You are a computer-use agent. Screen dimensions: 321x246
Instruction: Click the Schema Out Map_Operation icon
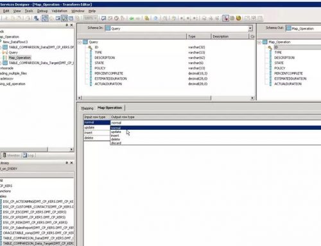tap(289, 28)
